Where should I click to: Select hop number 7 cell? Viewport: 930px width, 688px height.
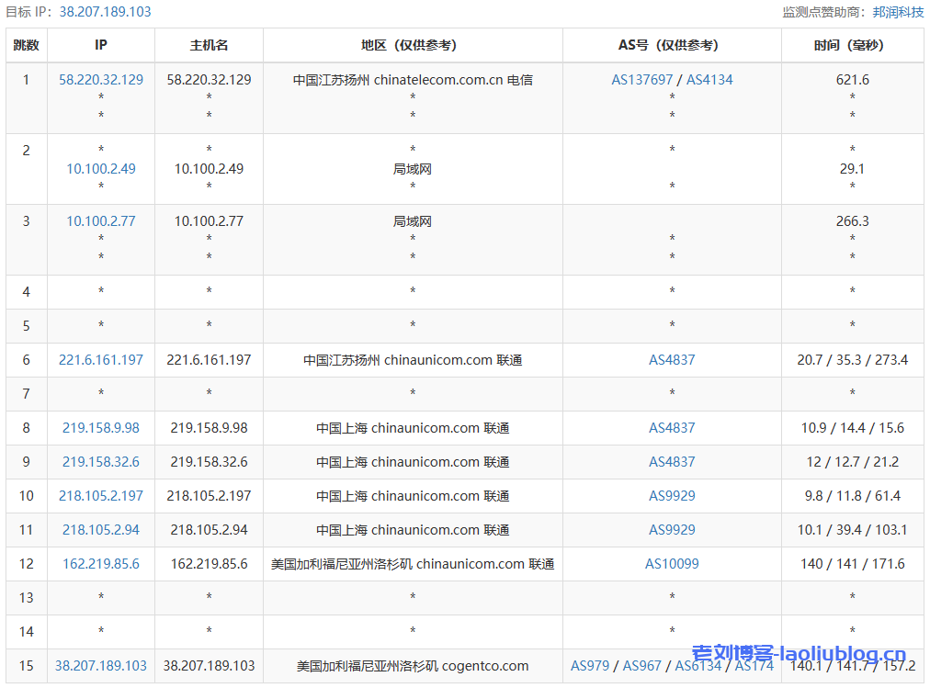click(26, 393)
